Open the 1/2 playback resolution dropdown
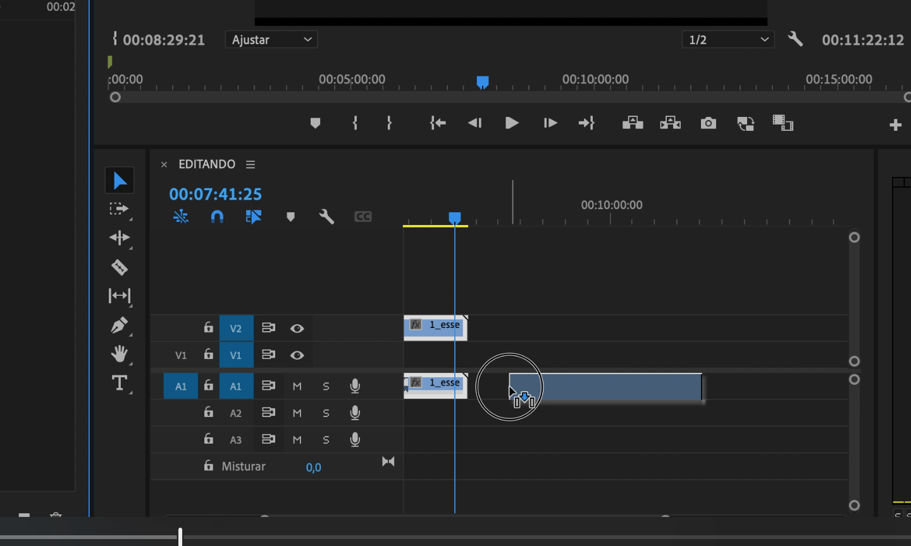Screen dimensions: 911x546 coord(728,39)
